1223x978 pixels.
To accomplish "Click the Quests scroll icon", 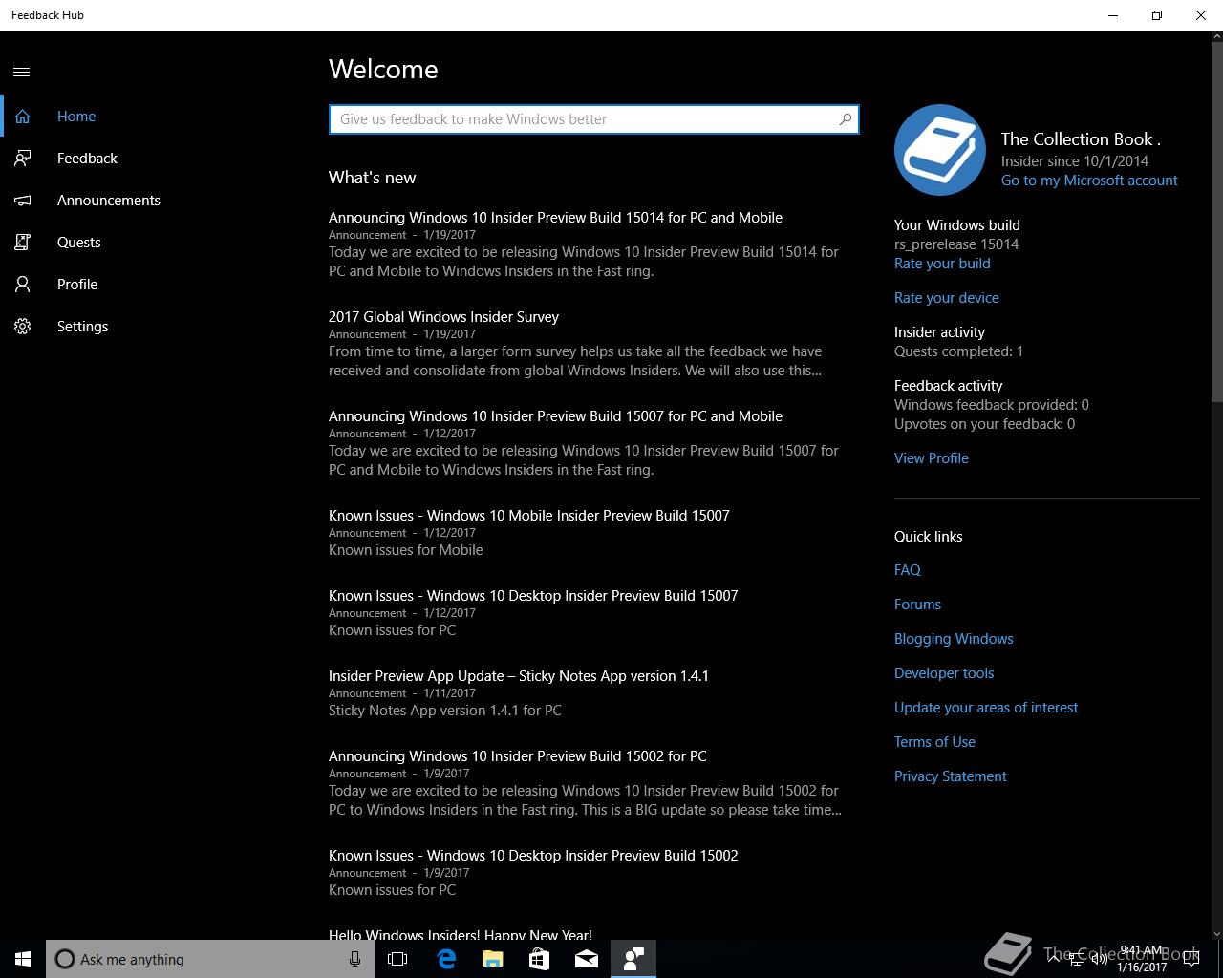I will [x=22, y=243].
